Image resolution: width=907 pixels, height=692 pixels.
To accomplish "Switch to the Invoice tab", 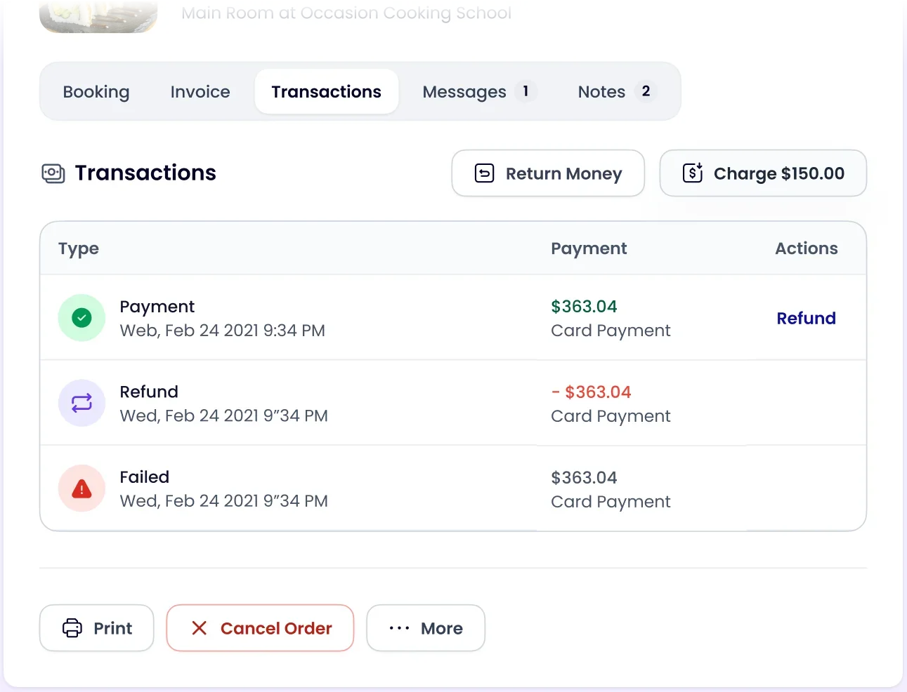I will 200,92.
